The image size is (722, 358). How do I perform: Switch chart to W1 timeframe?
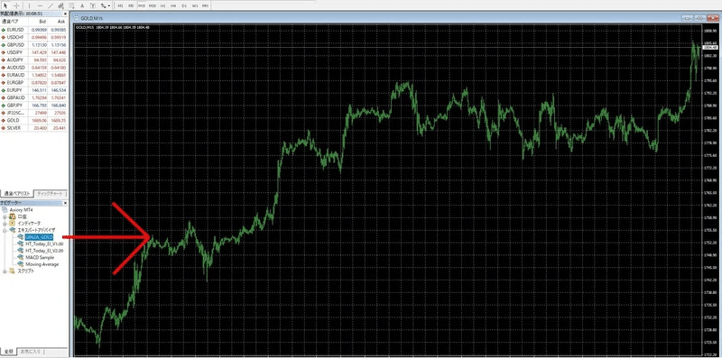point(195,5)
